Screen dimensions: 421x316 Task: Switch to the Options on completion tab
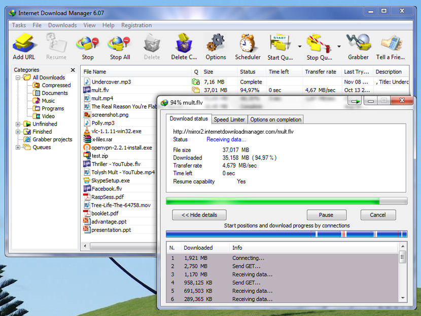[276, 120]
